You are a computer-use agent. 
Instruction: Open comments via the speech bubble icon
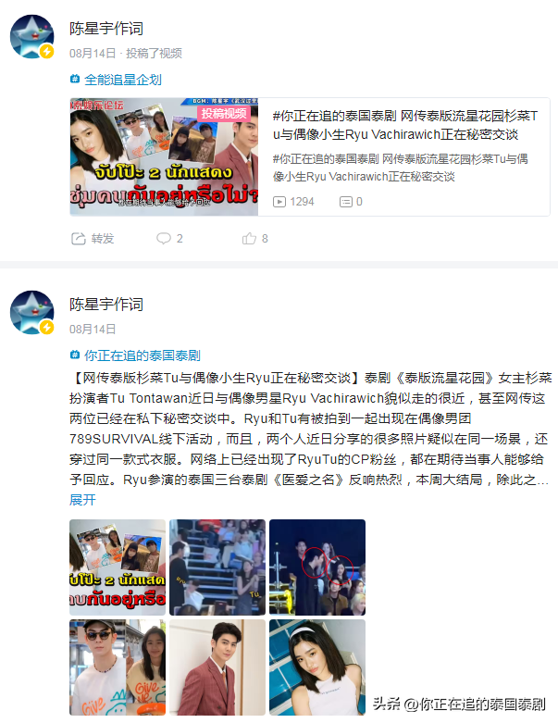tap(164, 239)
